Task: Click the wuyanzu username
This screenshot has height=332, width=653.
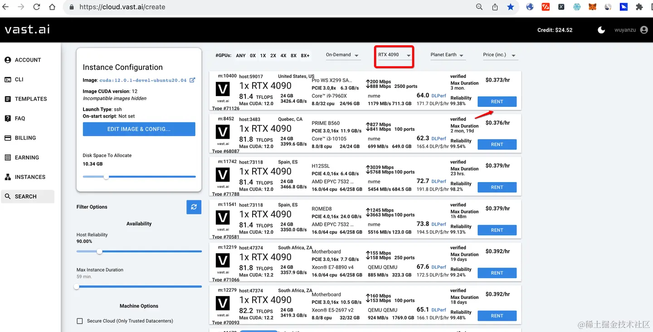Action: pos(625,30)
